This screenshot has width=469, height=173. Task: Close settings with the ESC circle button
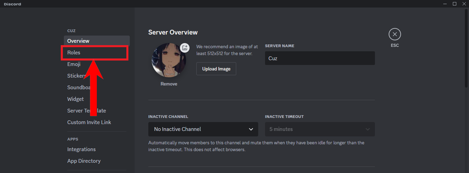[394, 34]
